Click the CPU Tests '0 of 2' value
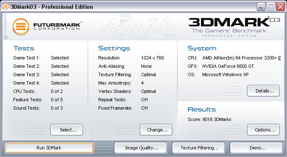 point(57,91)
